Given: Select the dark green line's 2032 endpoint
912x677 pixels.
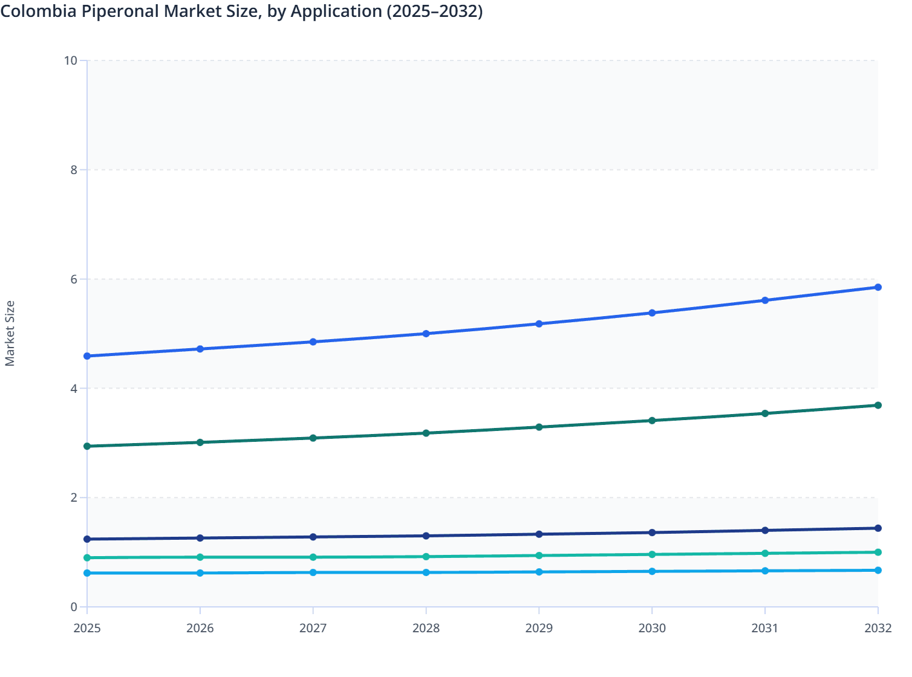Looking at the screenshot, I should 878,405.
